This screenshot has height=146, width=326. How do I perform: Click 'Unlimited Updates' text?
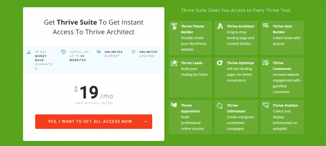(x=148, y=54)
